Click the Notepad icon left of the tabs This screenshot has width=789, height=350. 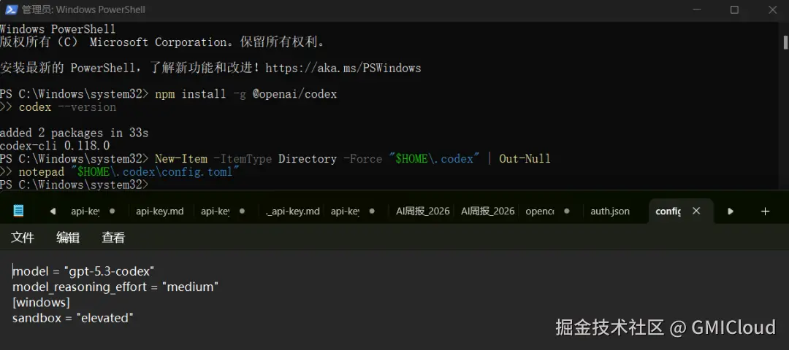(x=18, y=211)
